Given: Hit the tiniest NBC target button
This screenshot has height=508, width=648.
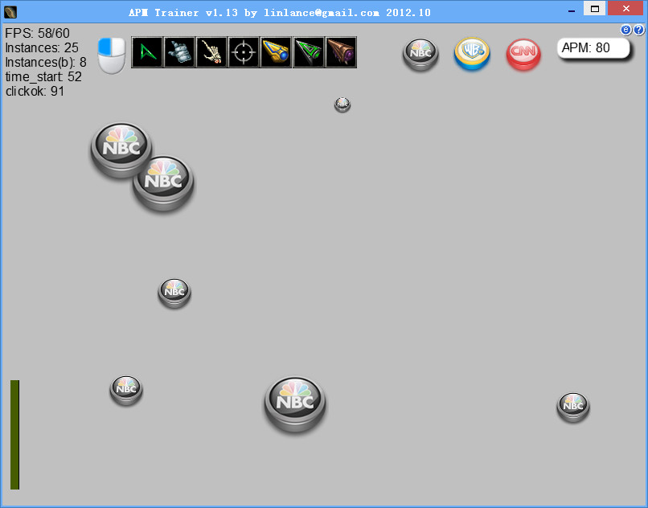Looking at the screenshot, I should (x=342, y=104).
